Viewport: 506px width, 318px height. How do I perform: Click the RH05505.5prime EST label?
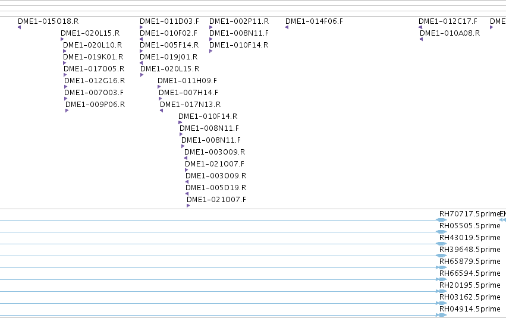coord(470,226)
